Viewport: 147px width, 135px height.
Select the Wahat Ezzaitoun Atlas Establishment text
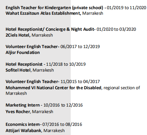pos(43,13)
